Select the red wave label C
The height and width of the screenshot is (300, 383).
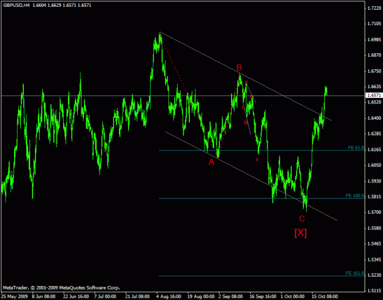[302, 219]
